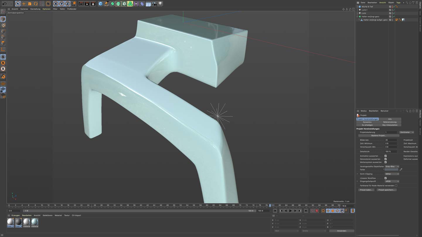Image resolution: width=422 pixels, height=237 pixels.
Task: Select the Würfel 8 Tief object
Action: pyautogui.click(x=367, y=7)
